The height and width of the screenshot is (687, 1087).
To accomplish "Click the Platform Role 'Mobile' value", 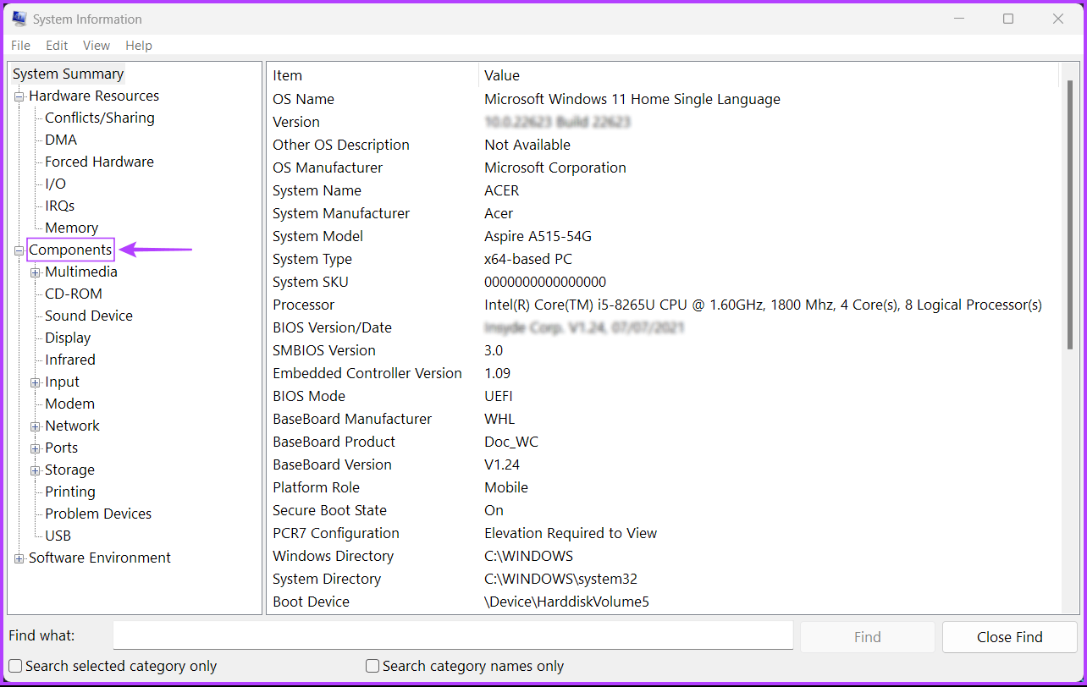I will coord(506,487).
